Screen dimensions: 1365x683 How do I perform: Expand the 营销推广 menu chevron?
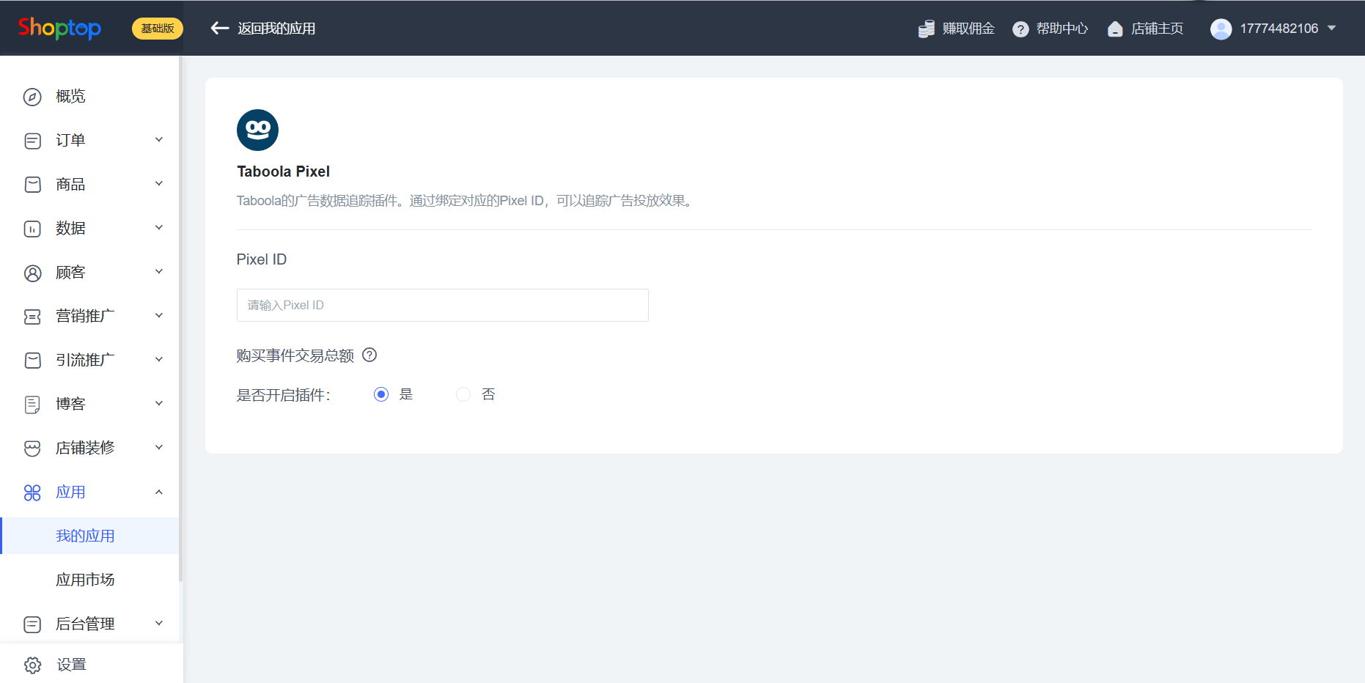click(x=158, y=316)
